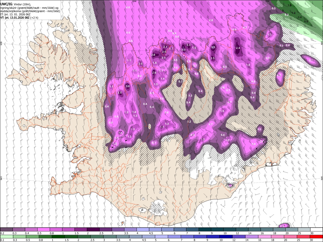Select the darkest green lower swatch at 1
Screen dimensions: 323x242
[x=58, y=237]
